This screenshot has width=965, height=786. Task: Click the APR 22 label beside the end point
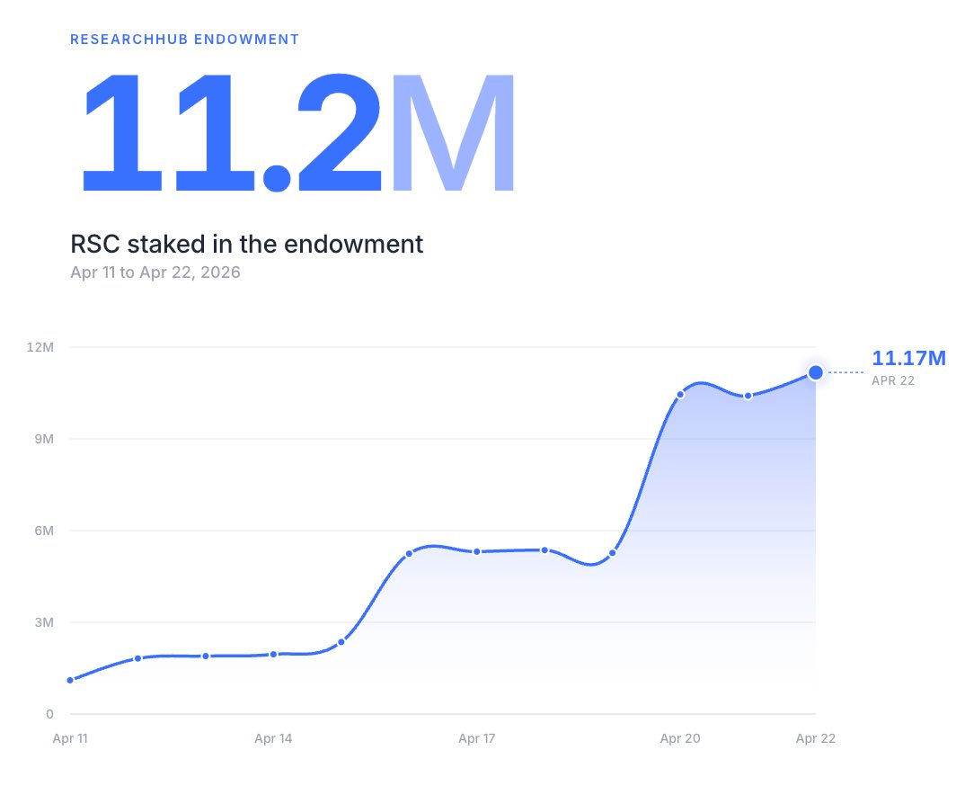[893, 380]
